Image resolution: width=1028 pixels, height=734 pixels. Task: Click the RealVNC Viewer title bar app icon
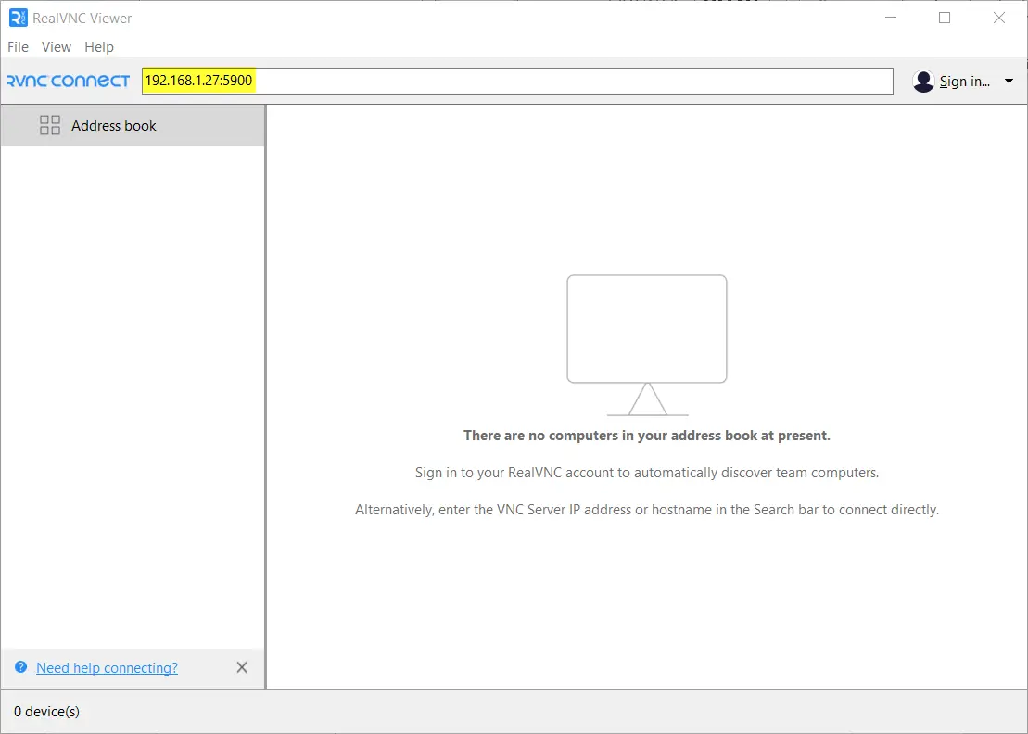(x=19, y=18)
